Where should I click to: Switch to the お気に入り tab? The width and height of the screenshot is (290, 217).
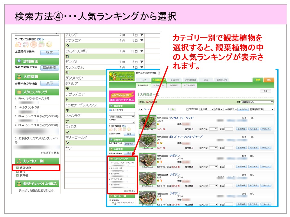222,80
